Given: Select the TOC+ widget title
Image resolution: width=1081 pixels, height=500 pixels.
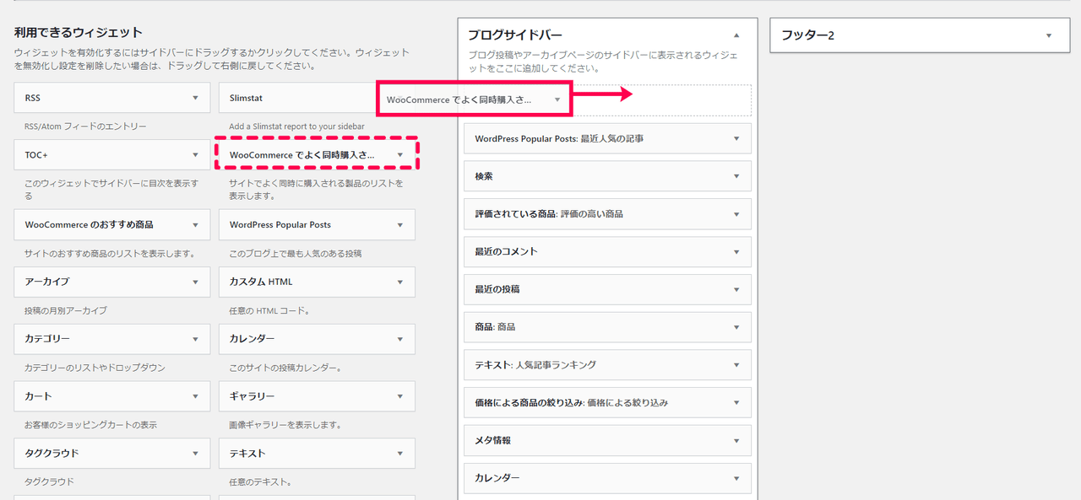Looking at the screenshot, I should (36, 155).
